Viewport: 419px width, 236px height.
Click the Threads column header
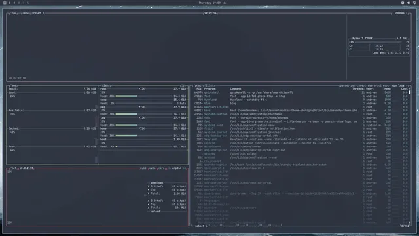[x=358, y=89]
